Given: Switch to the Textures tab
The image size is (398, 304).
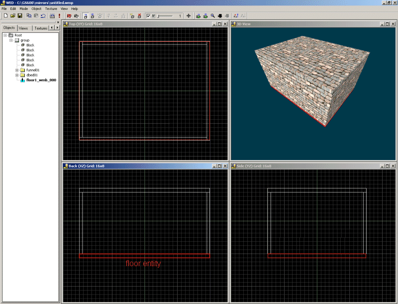Looking at the screenshot, I should click(41, 28).
